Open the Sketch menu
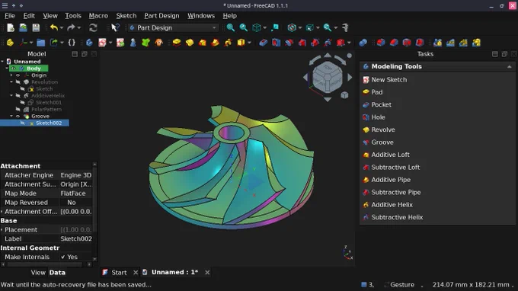Image resolution: width=518 pixels, height=291 pixels. [126, 16]
